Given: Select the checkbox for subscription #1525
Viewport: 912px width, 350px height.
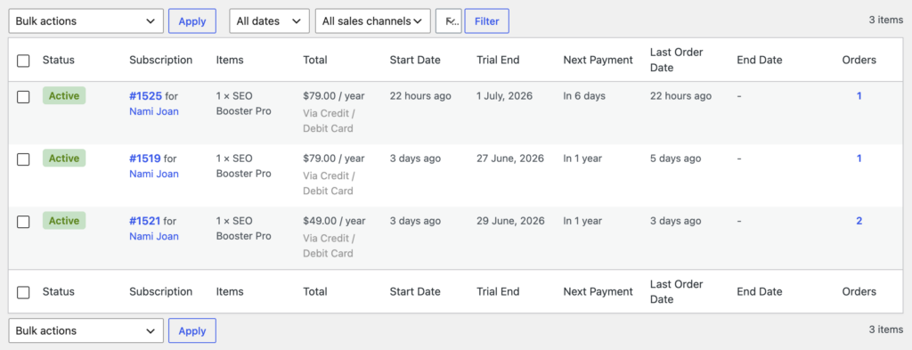Looking at the screenshot, I should [23, 97].
